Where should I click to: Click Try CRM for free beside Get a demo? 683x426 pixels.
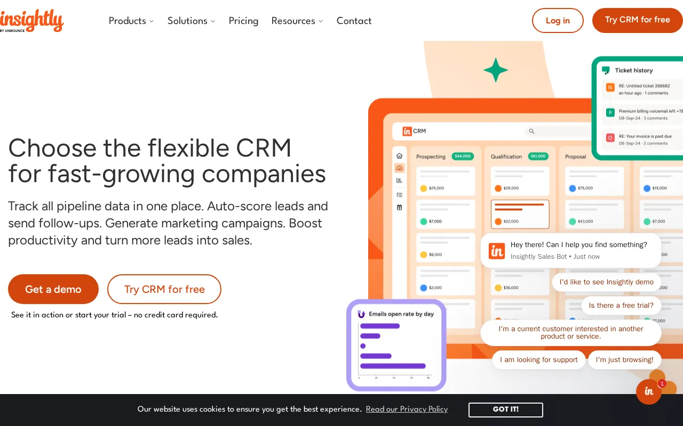point(164,289)
